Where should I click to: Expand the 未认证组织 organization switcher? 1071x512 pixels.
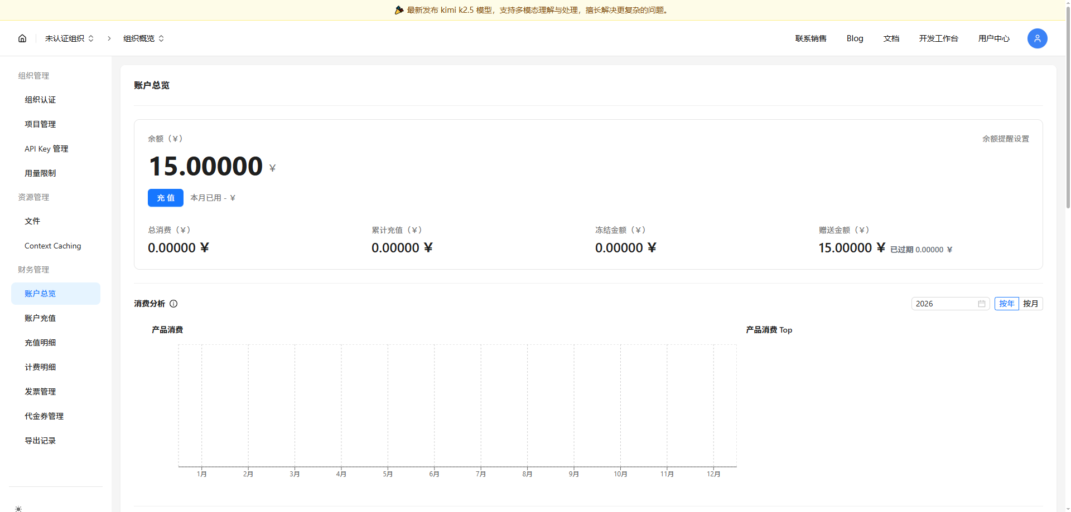(x=69, y=38)
